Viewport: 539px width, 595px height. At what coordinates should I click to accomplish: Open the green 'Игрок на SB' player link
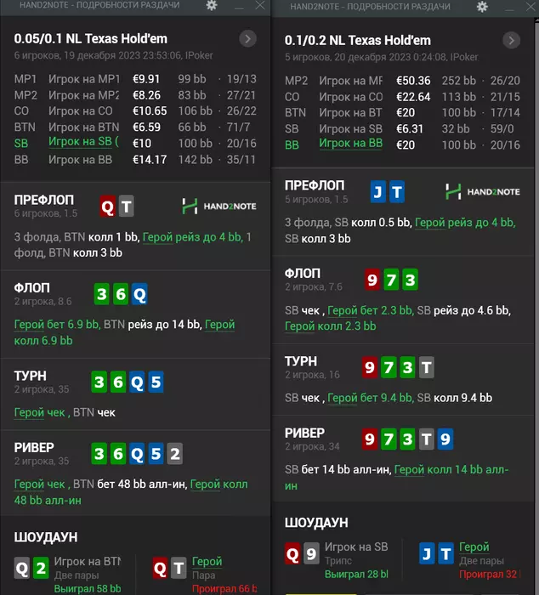82,141
